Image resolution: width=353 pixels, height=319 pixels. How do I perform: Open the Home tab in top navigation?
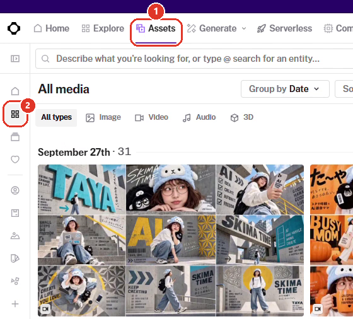pyautogui.click(x=51, y=28)
